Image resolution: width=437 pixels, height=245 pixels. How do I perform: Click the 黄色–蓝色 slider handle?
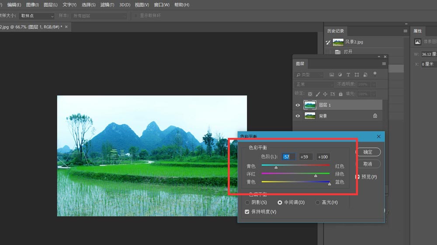[x=329, y=184]
